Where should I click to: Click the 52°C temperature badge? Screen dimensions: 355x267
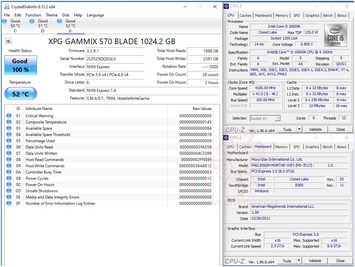coord(20,94)
